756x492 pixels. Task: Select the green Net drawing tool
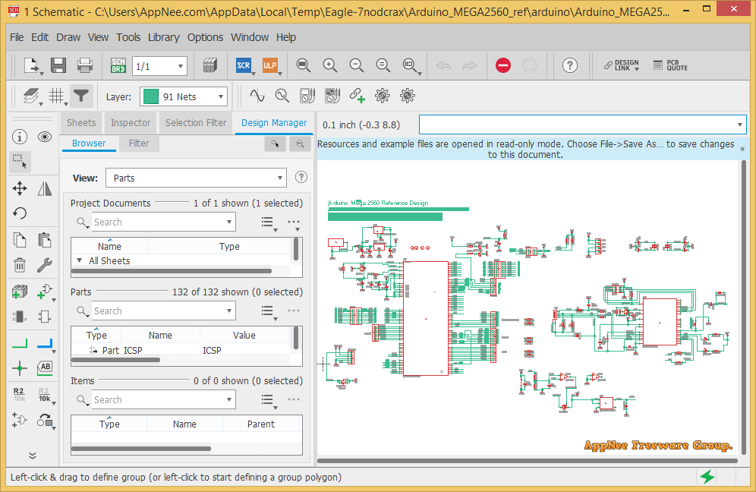pyautogui.click(x=19, y=343)
